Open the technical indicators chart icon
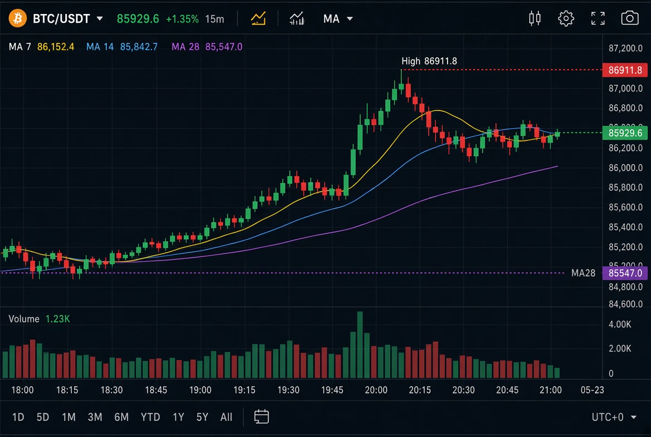This screenshot has width=651, height=437. pyautogui.click(x=297, y=19)
